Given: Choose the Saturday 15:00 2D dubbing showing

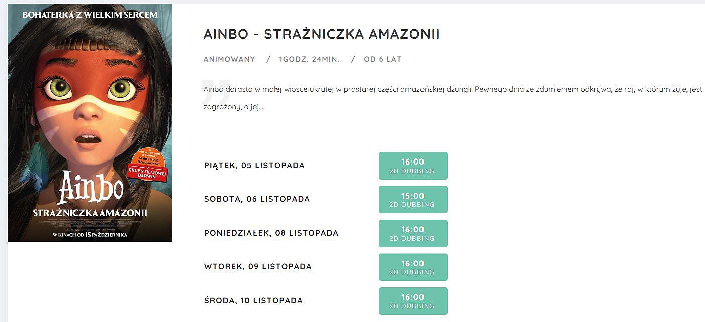Looking at the screenshot, I should (413, 200).
